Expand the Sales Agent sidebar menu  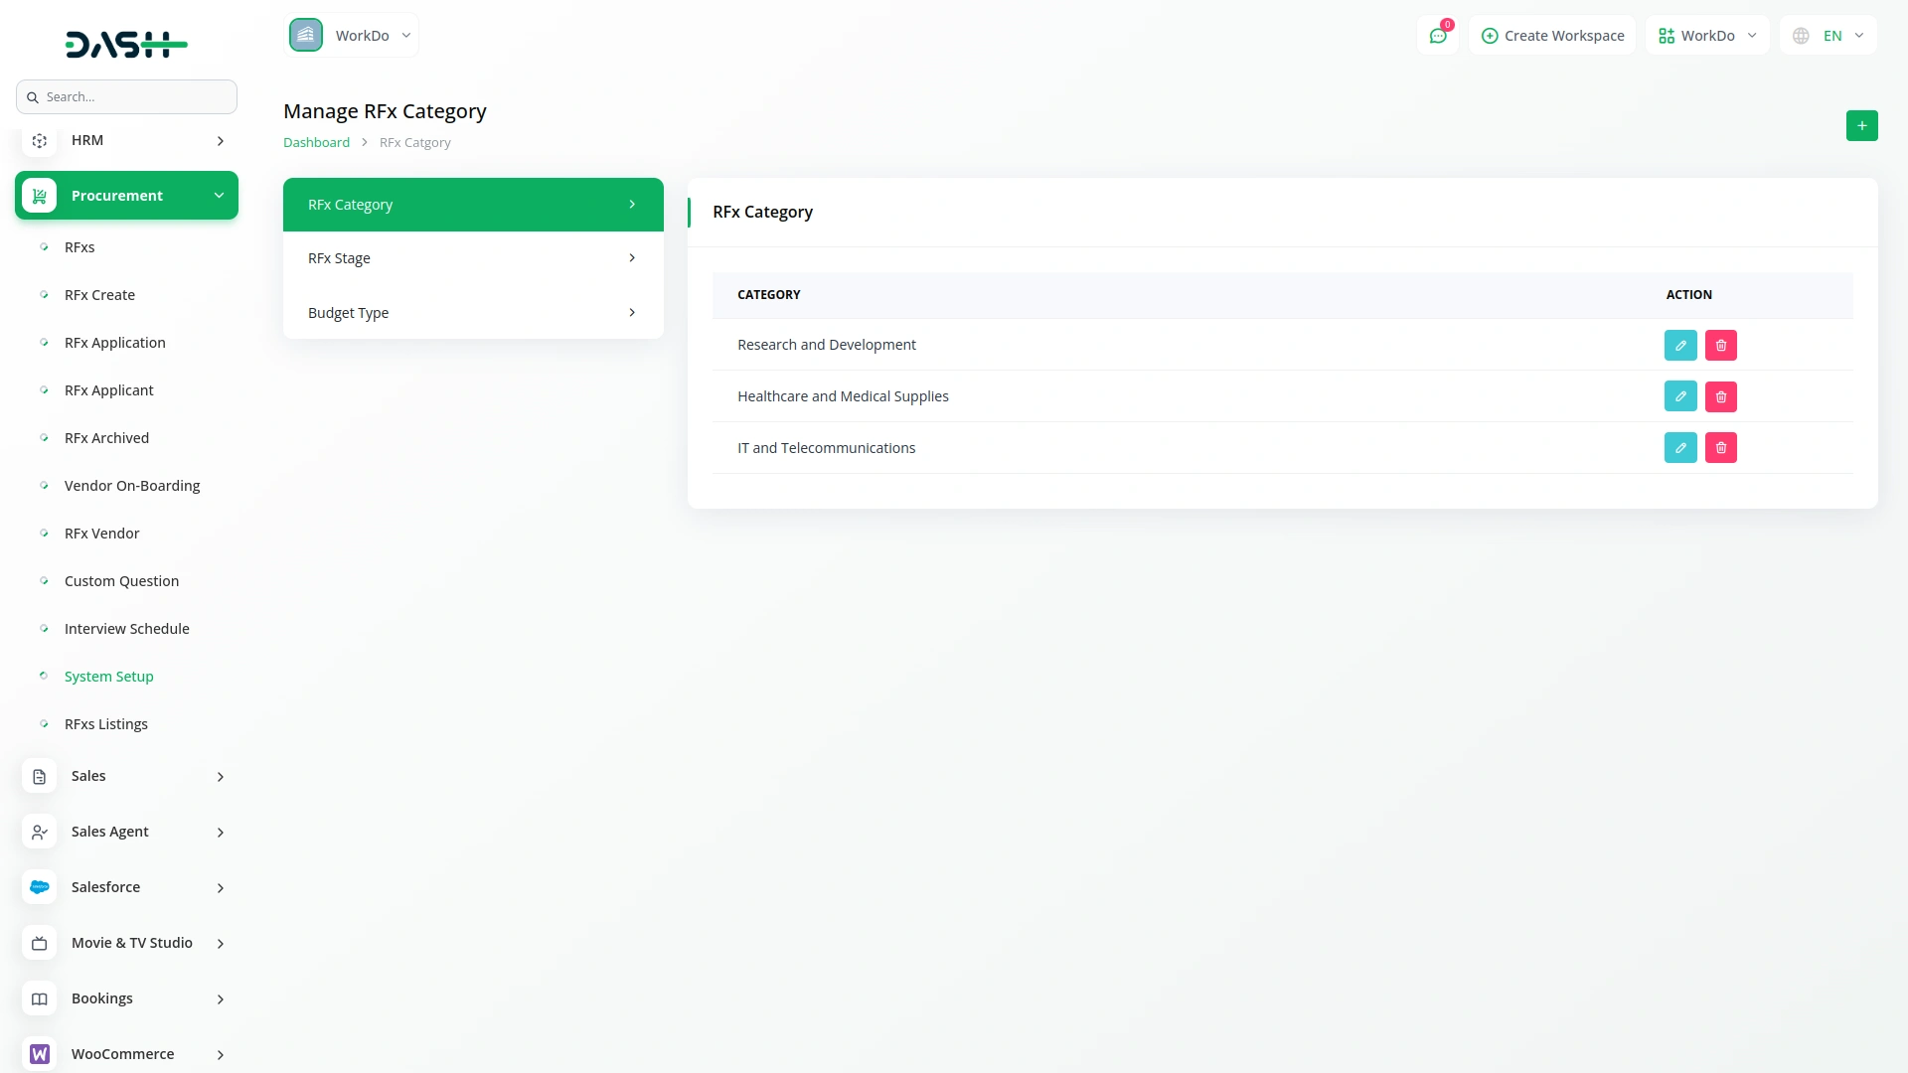pyautogui.click(x=126, y=832)
